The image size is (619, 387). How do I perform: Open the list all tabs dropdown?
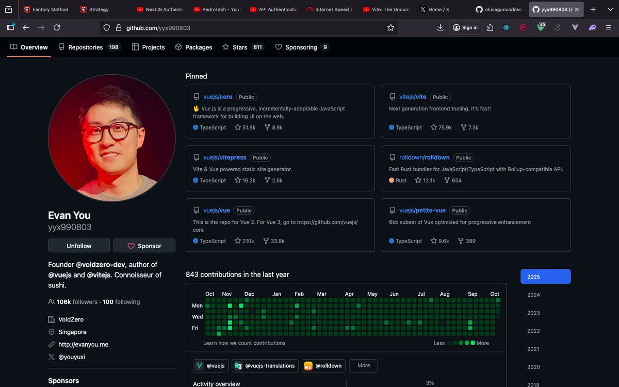click(x=610, y=9)
